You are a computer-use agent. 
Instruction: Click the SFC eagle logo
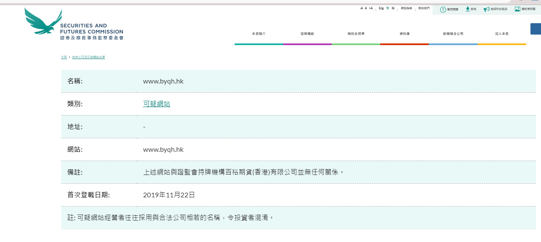[43, 24]
